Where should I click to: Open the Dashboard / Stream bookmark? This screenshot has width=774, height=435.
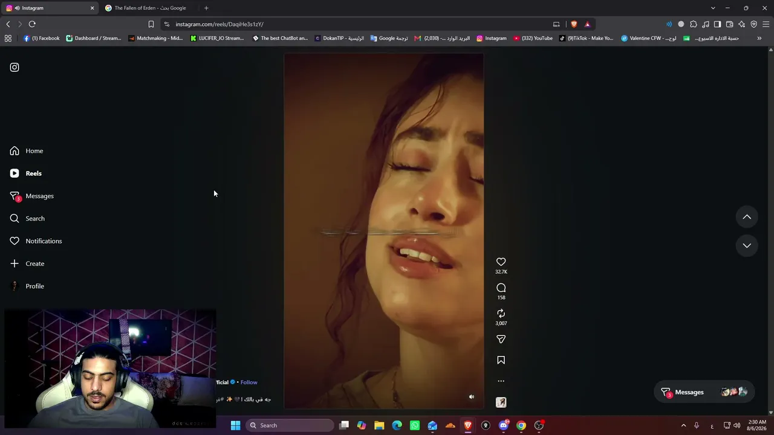click(x=94, y=38)
